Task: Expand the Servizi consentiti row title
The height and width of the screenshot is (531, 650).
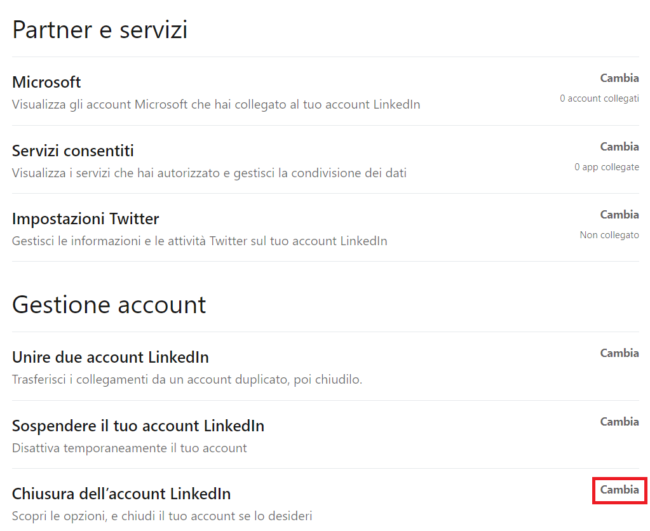Action: point(72,151)
